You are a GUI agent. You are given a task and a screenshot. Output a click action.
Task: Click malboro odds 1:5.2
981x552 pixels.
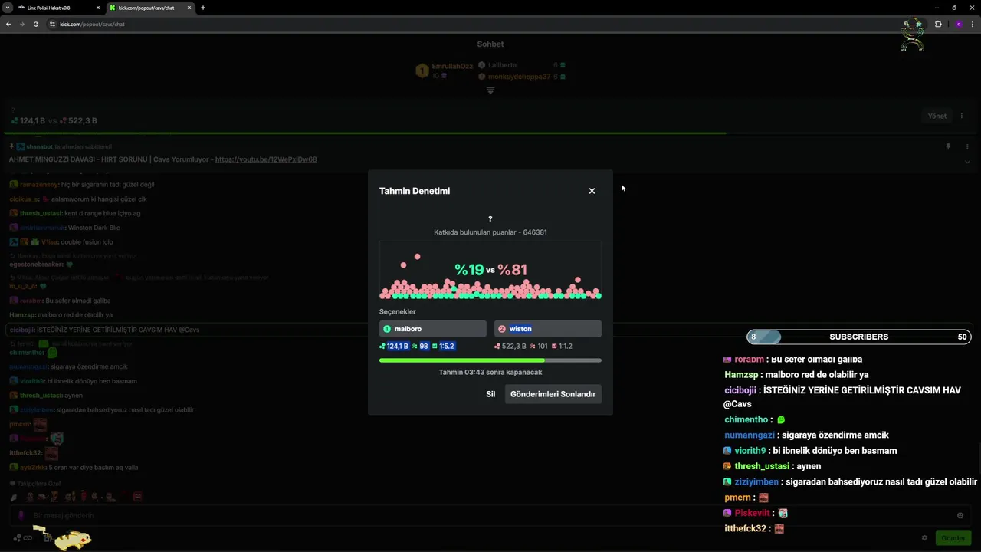[x=443, y=347]
